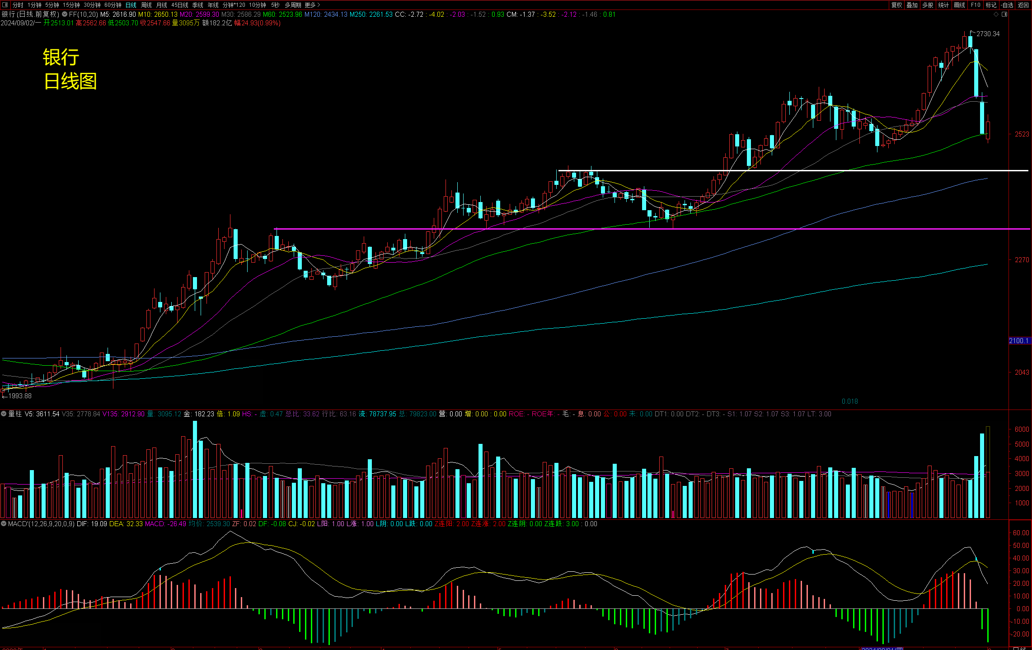1032x650 pixels.
Task: Select the 5秒 period tab
Action: 275,5
